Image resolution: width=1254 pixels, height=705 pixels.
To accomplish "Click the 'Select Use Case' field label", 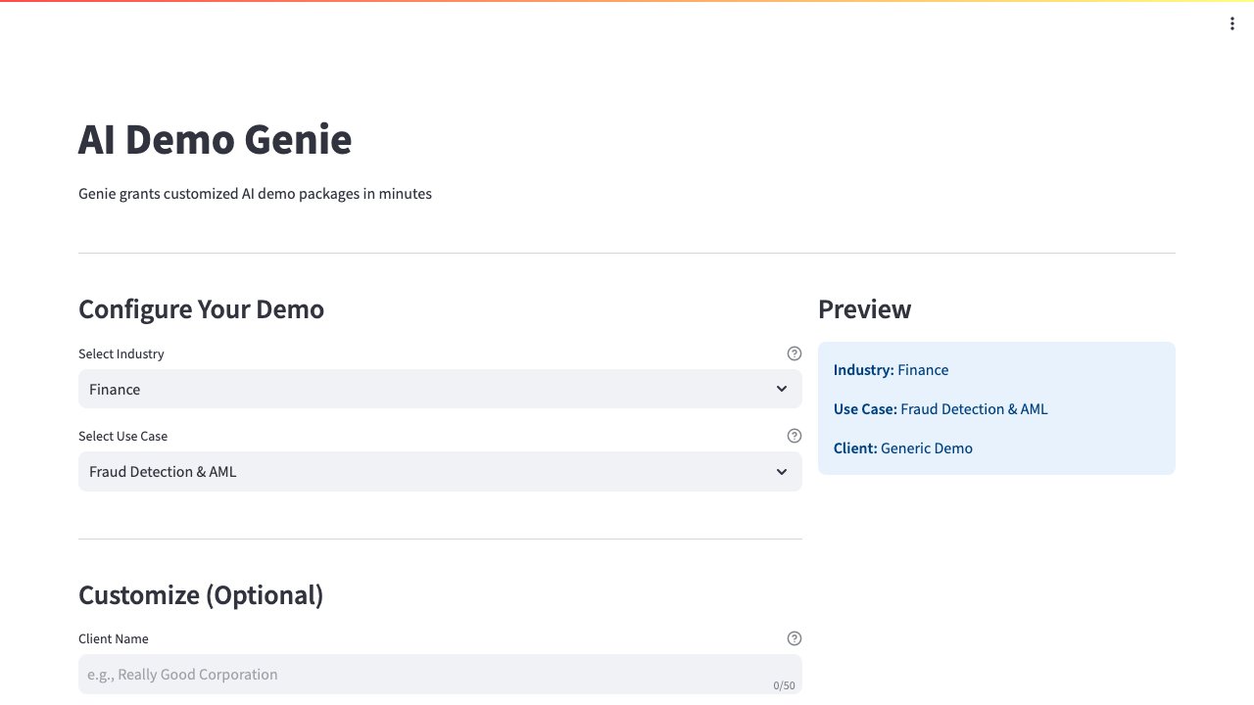I will (125, 436).
